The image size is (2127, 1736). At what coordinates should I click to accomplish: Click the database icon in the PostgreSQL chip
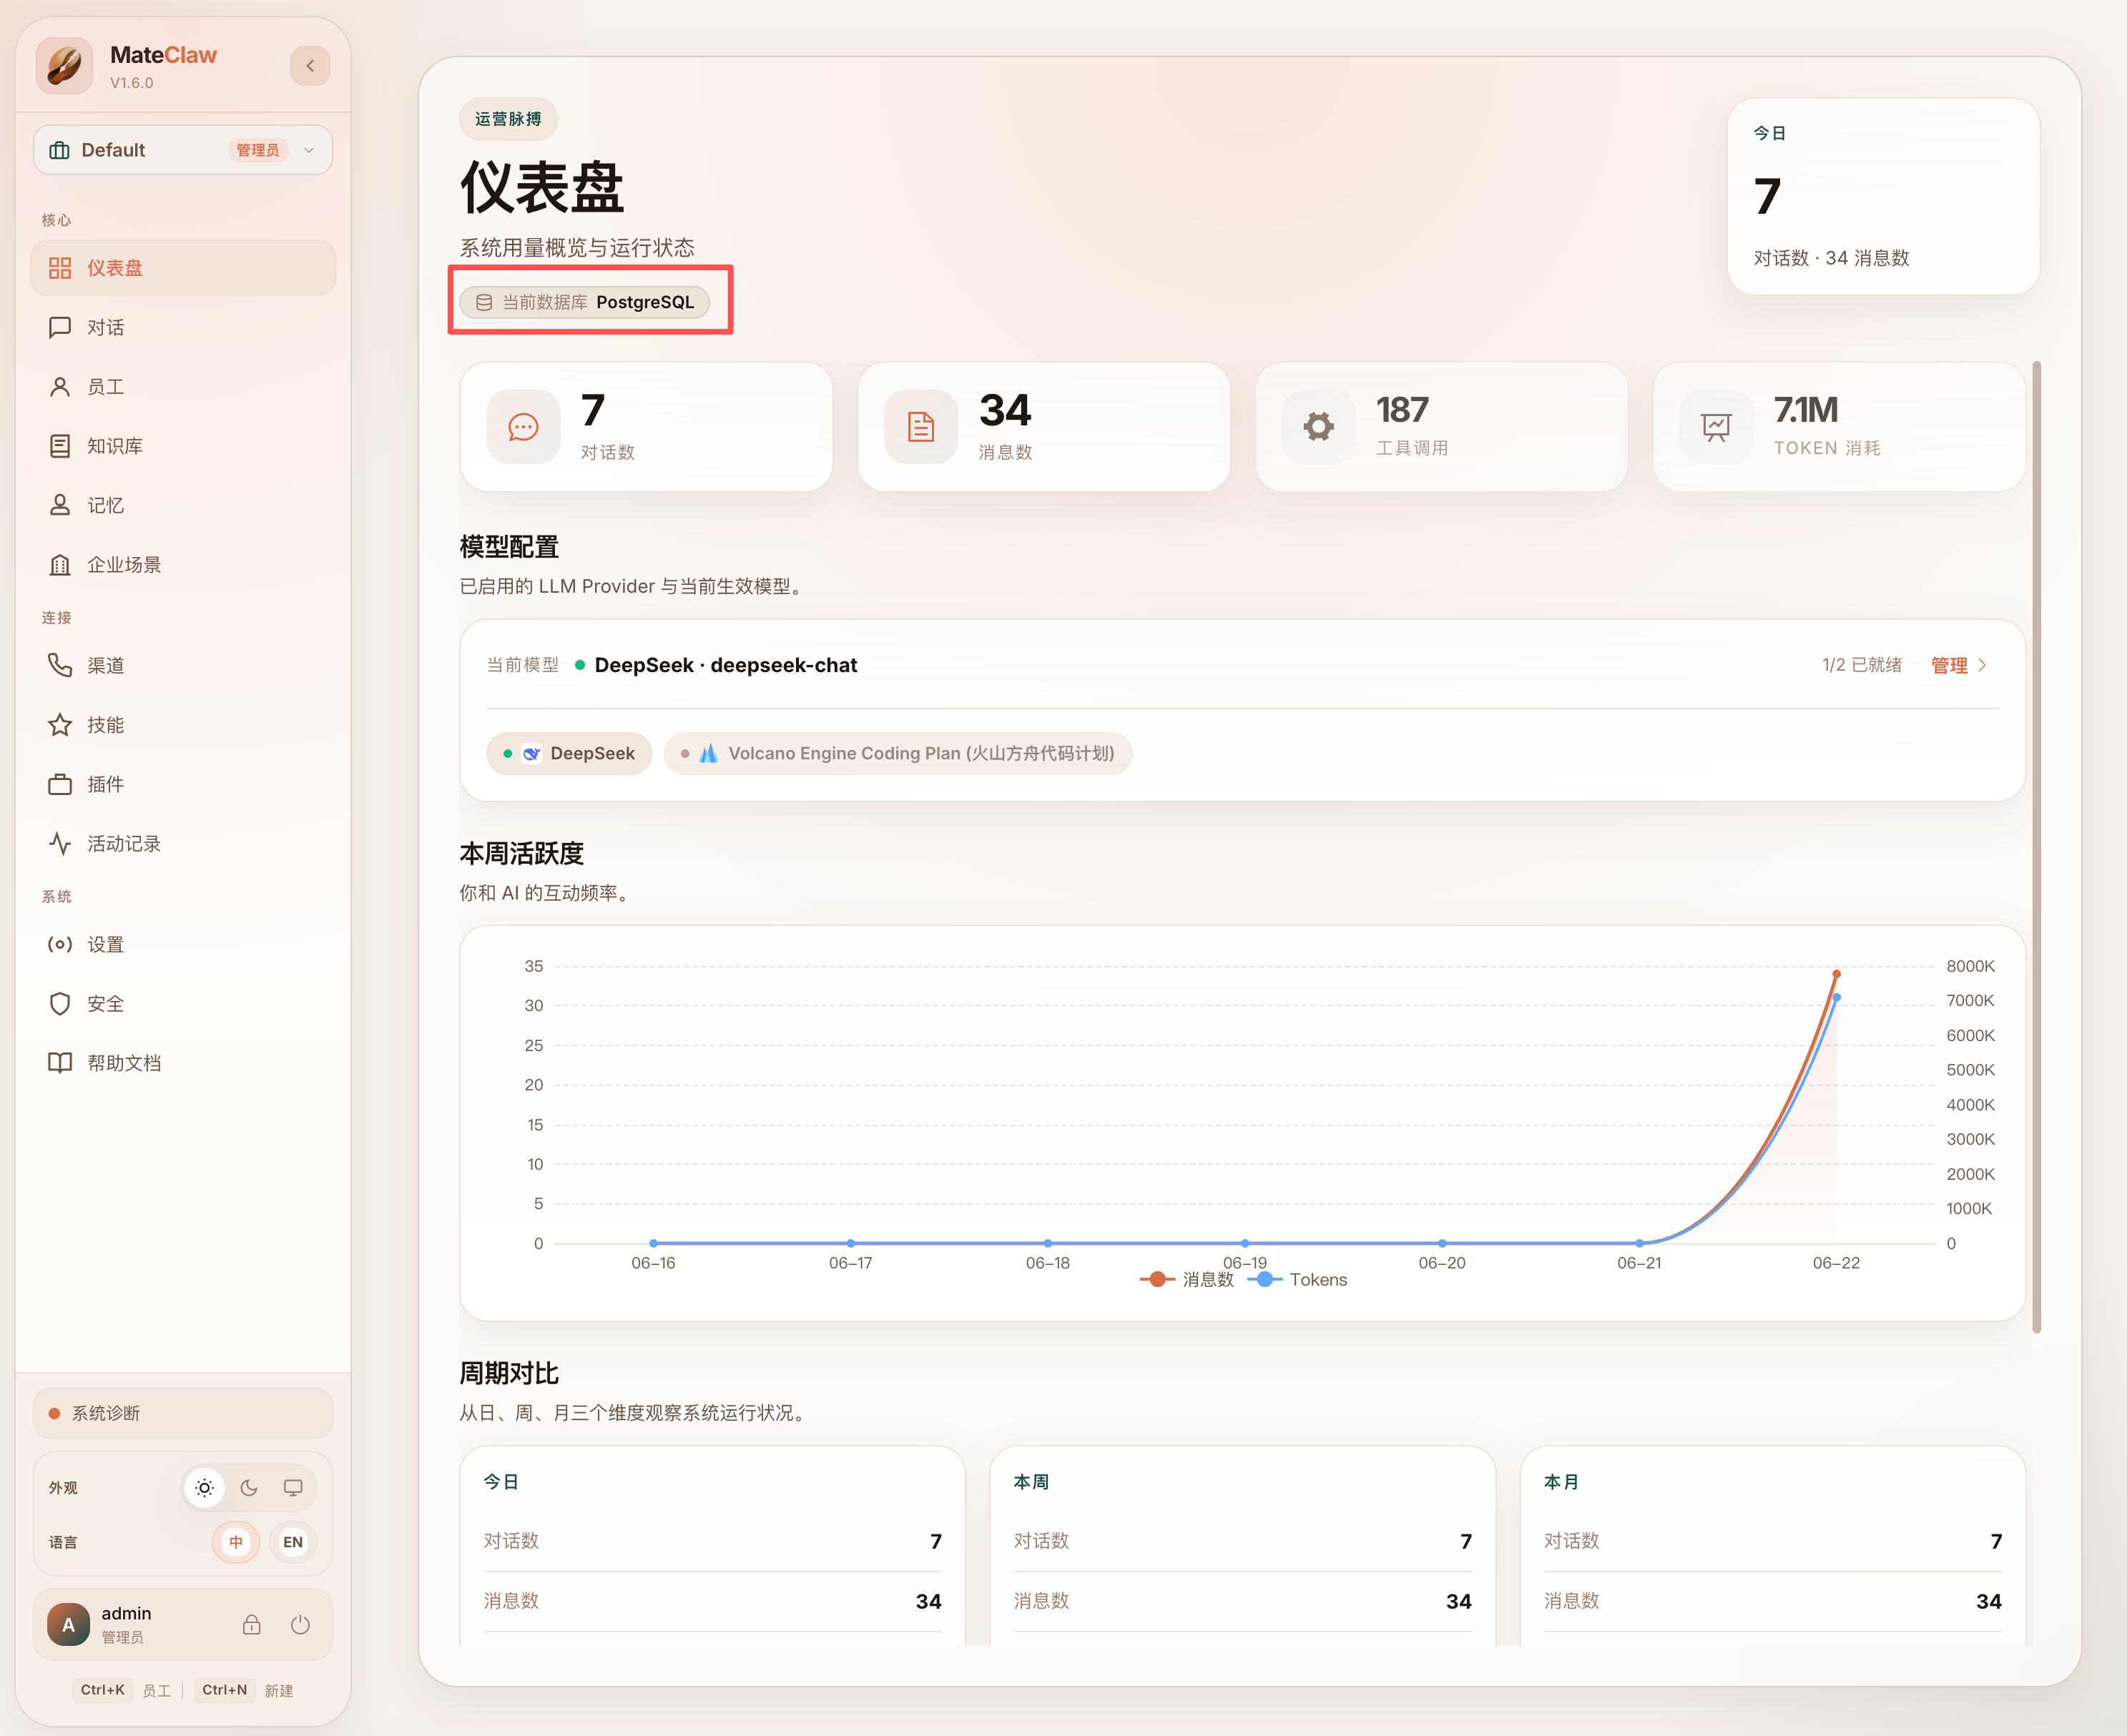click(x=484, y=302)
